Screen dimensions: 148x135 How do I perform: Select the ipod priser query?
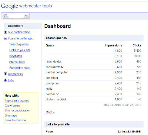(53, 83)
